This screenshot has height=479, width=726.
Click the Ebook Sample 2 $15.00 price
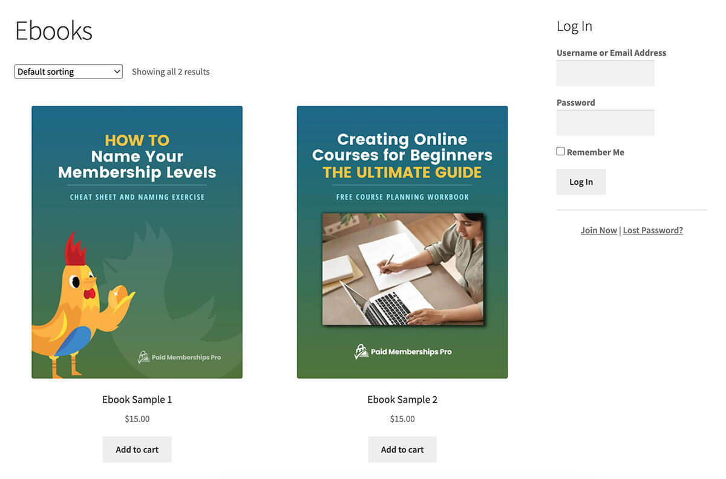(402, 419)
